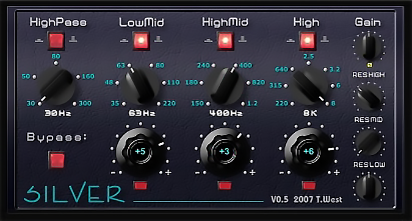Toggle red button under LowMid gain knob

pos(140,185)
